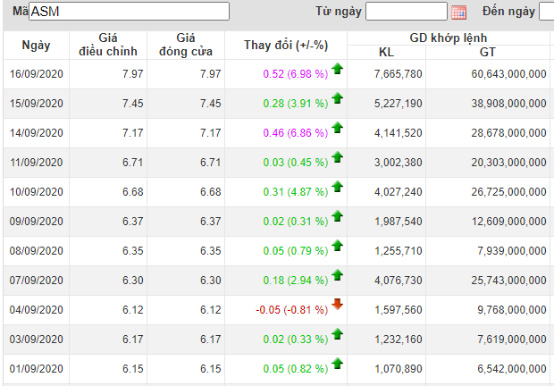
Task: Click the red down arrow for 04/09/2020
Action: (338, 304)
